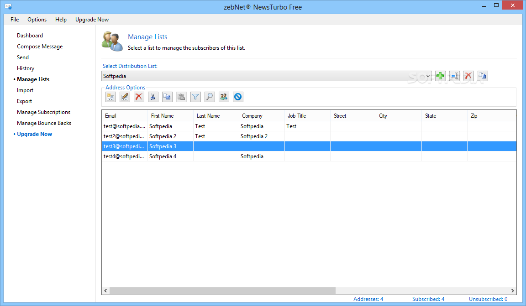Add a new address entry
Image resolution: width=526 pixels, height=306 pixels.
pos(110,97)
